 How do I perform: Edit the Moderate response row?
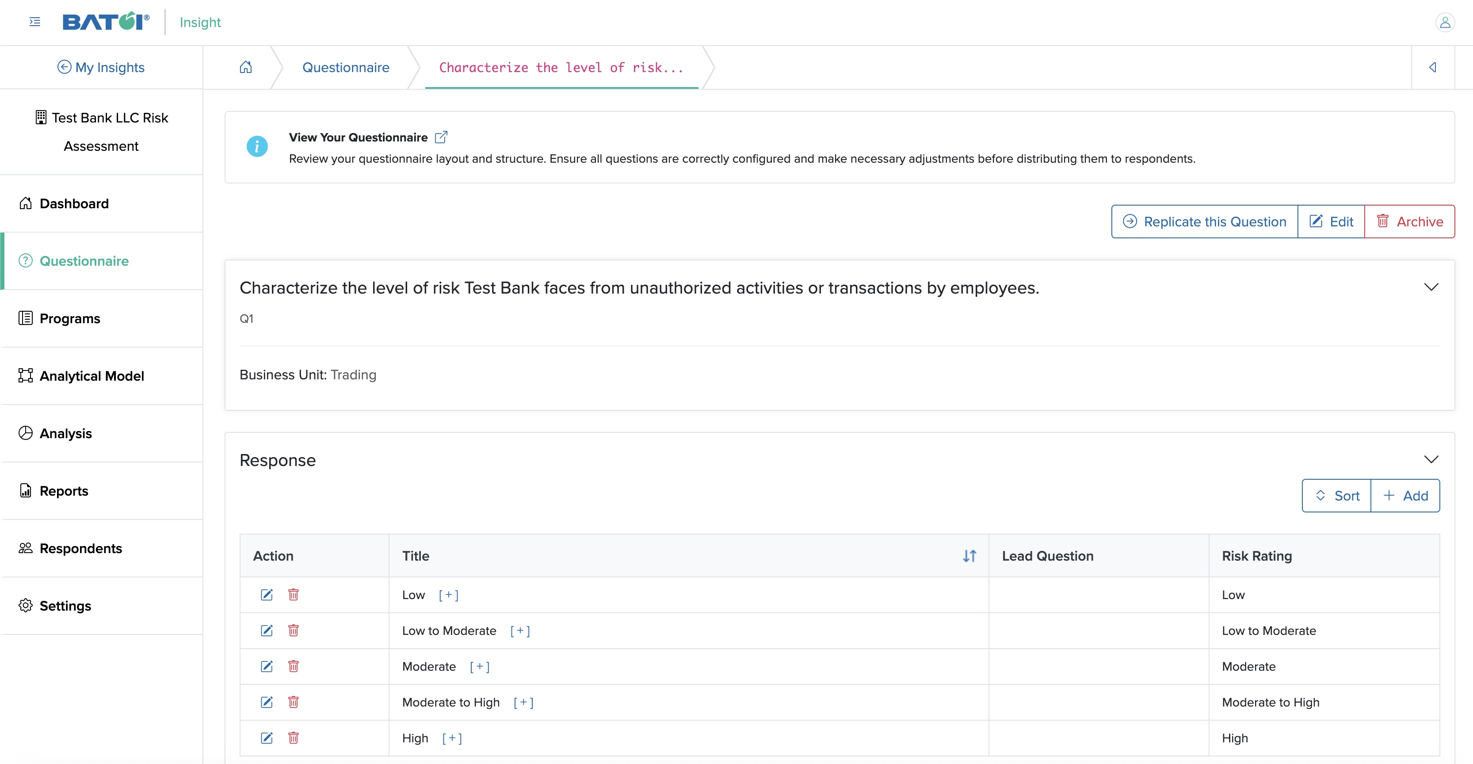point(267,666)
